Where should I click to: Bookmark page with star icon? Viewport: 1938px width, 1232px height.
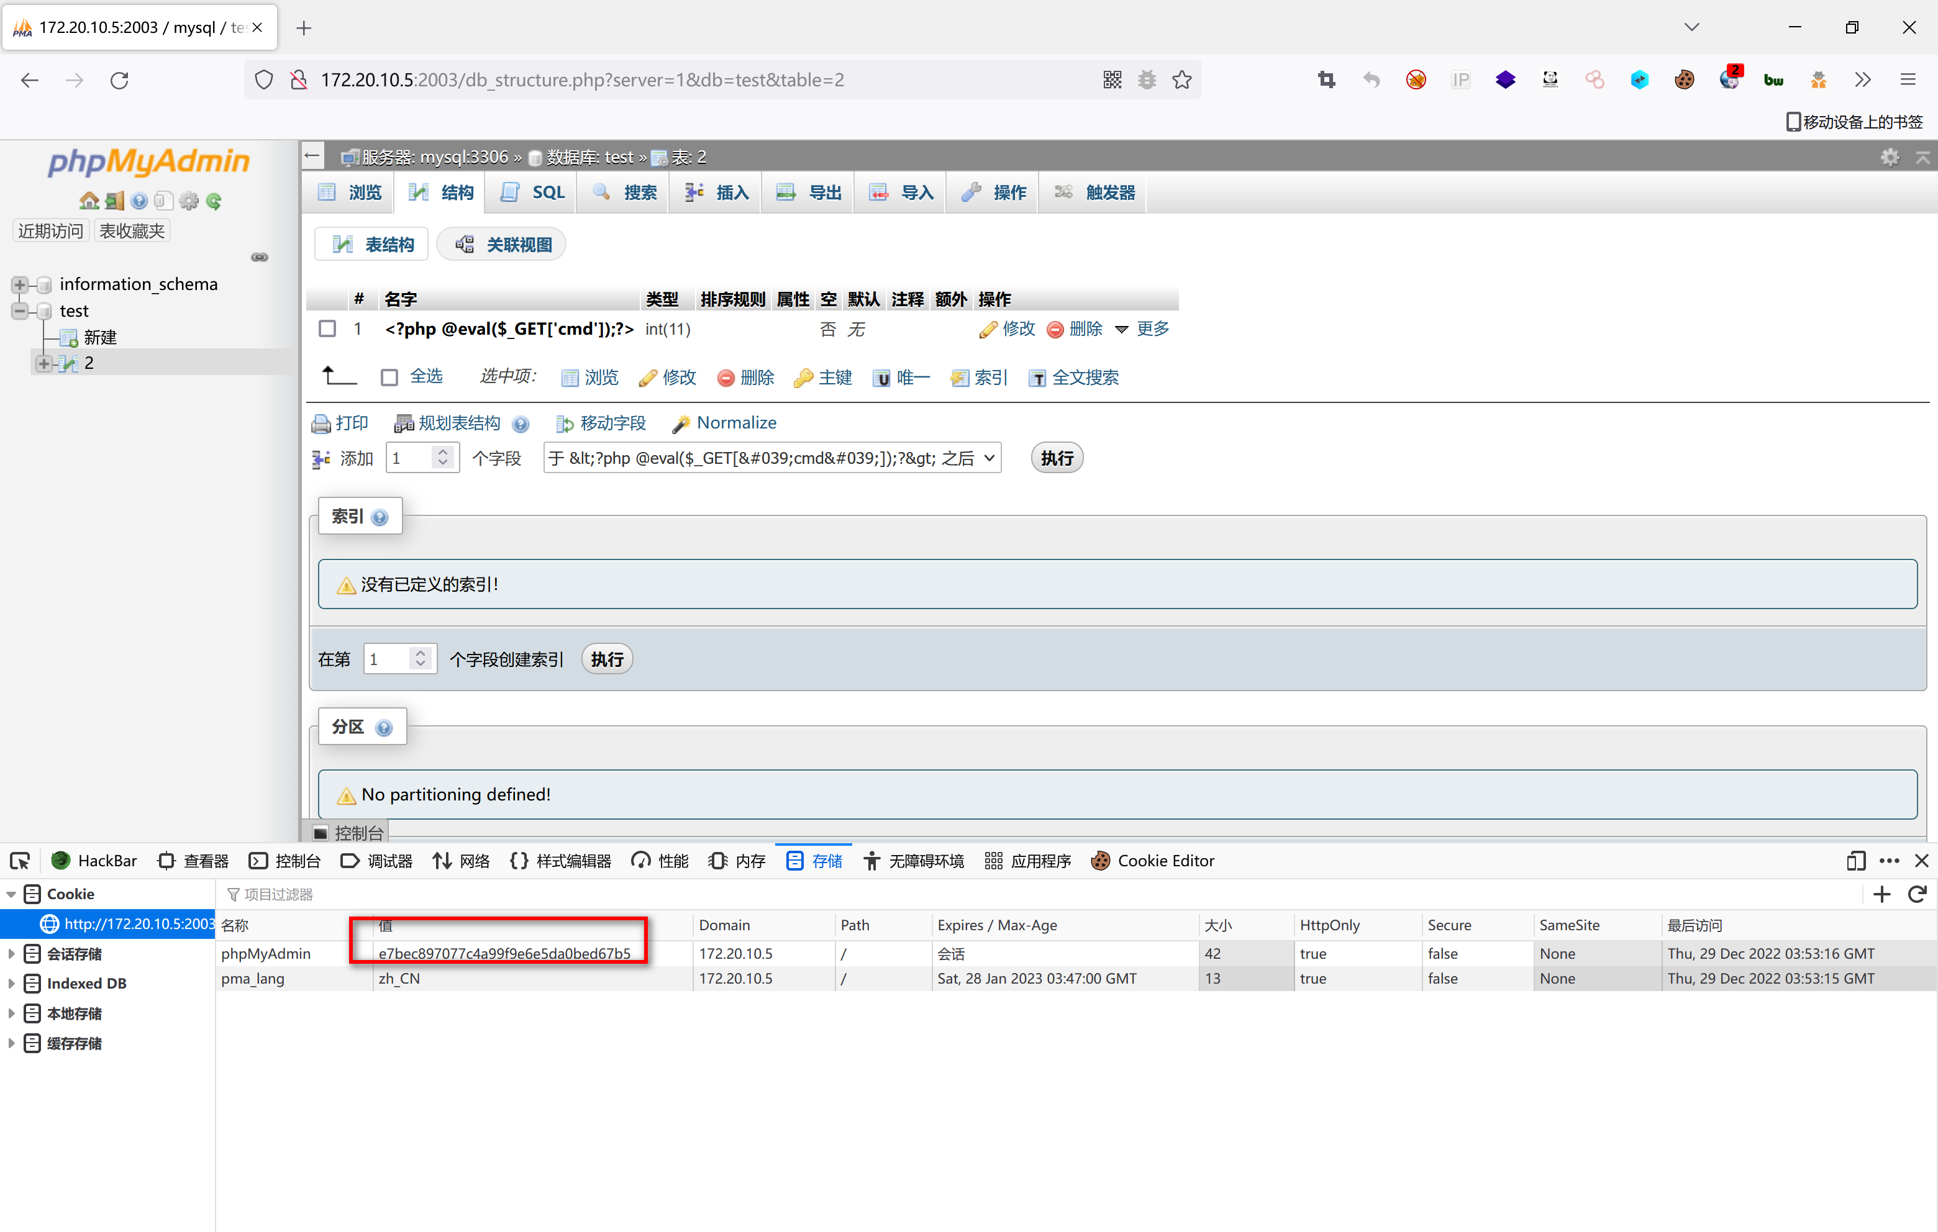[x=1181, y=79]
